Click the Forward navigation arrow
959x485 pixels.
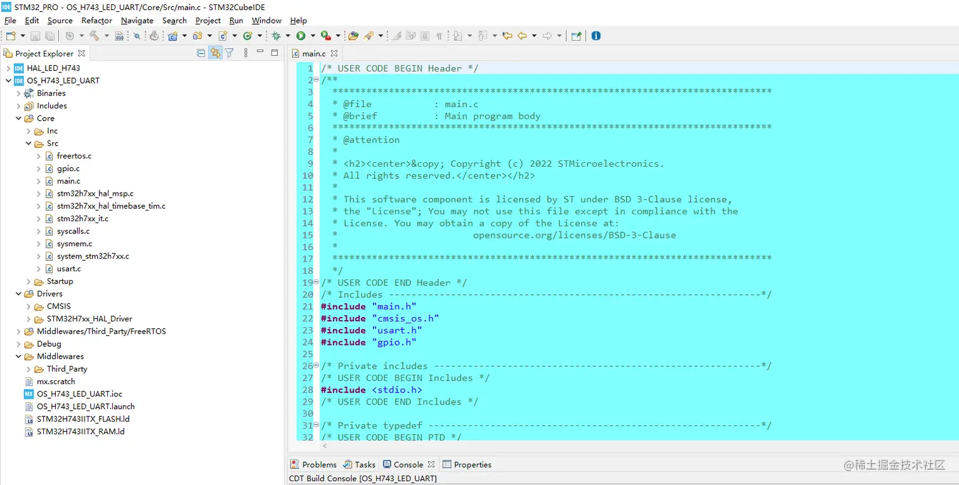pos(547,36)
